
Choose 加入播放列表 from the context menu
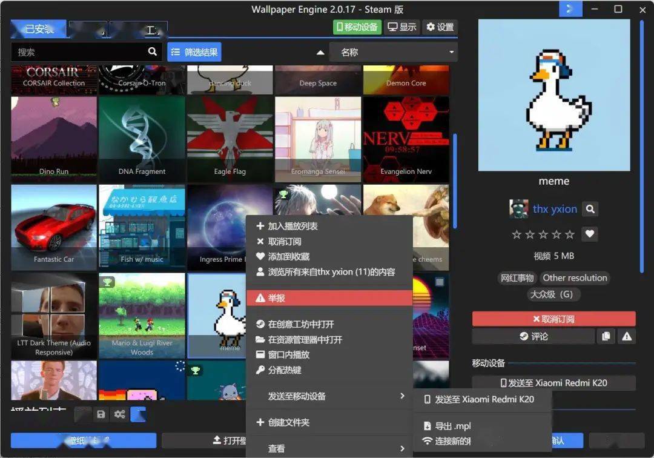330,226
